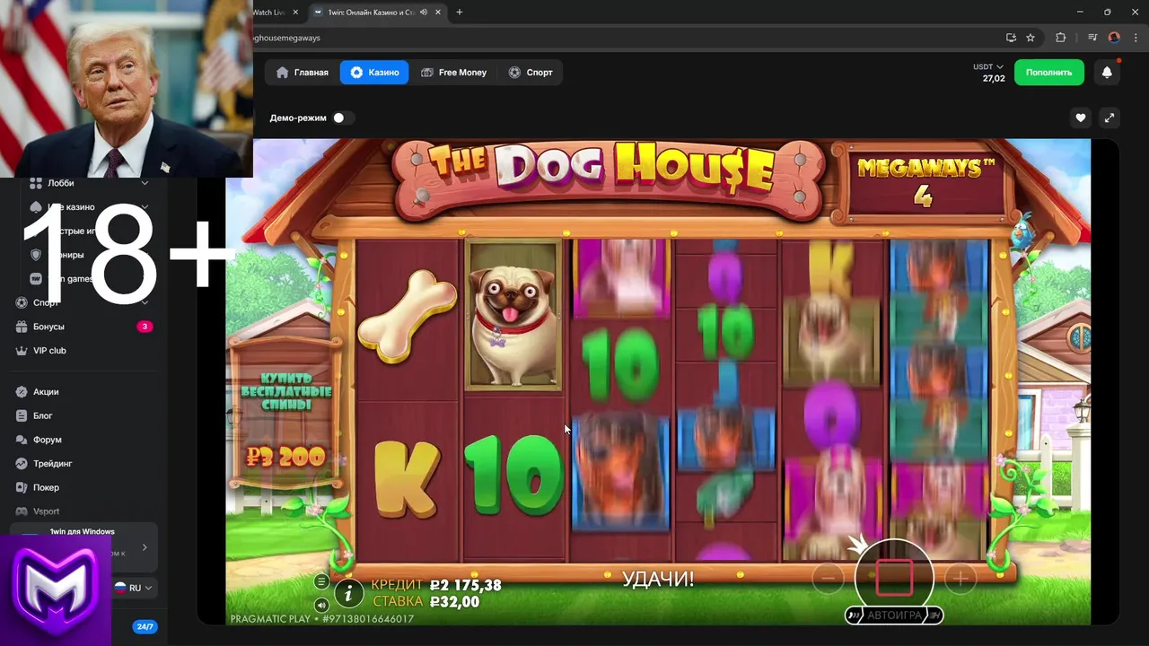This screenshot has width=1149, height=646.
Task: Click the ₽3 200 buy price
Action: [x=286, y=457]
